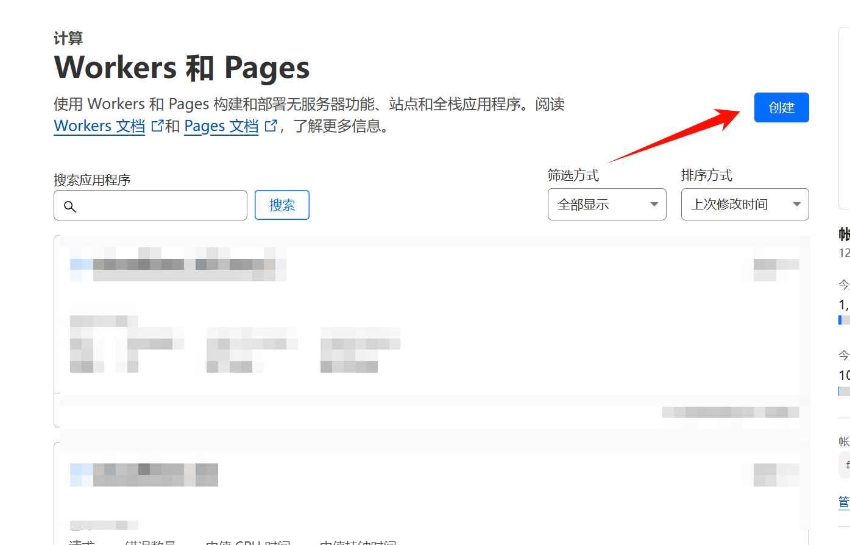Viewport: 850px width, 545px height.
Task: Open the 筛选方式 全部显示 dropdown
Action: click(607, 204)
